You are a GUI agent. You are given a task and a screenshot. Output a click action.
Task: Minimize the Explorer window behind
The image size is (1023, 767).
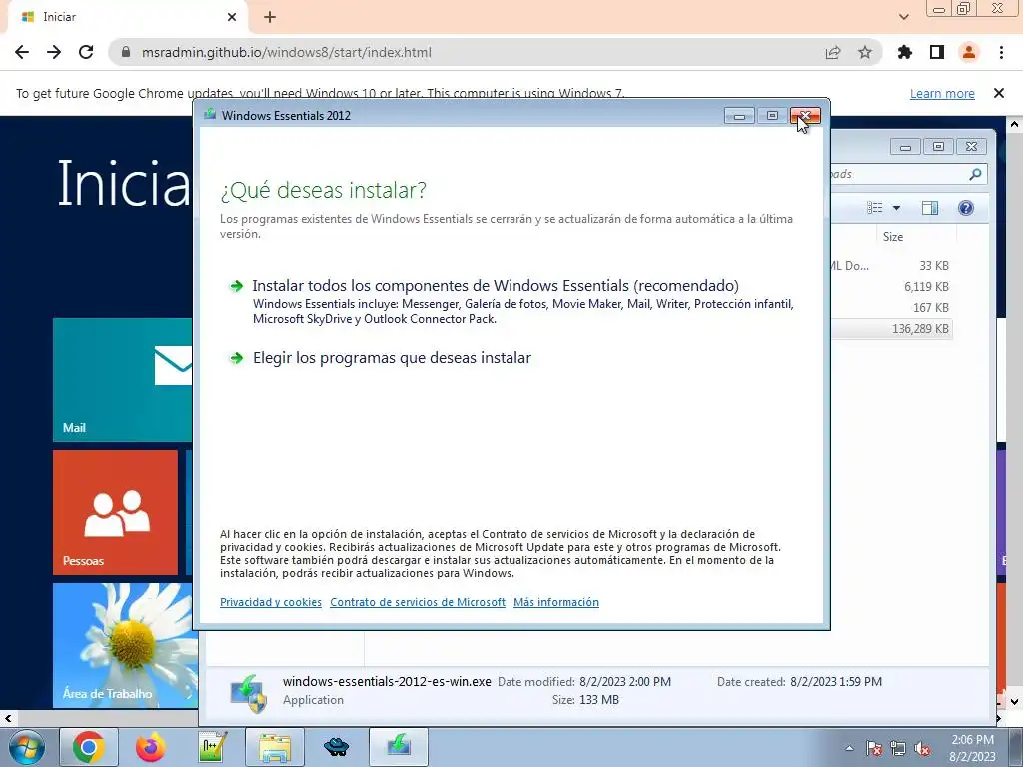tap(905, 147)
